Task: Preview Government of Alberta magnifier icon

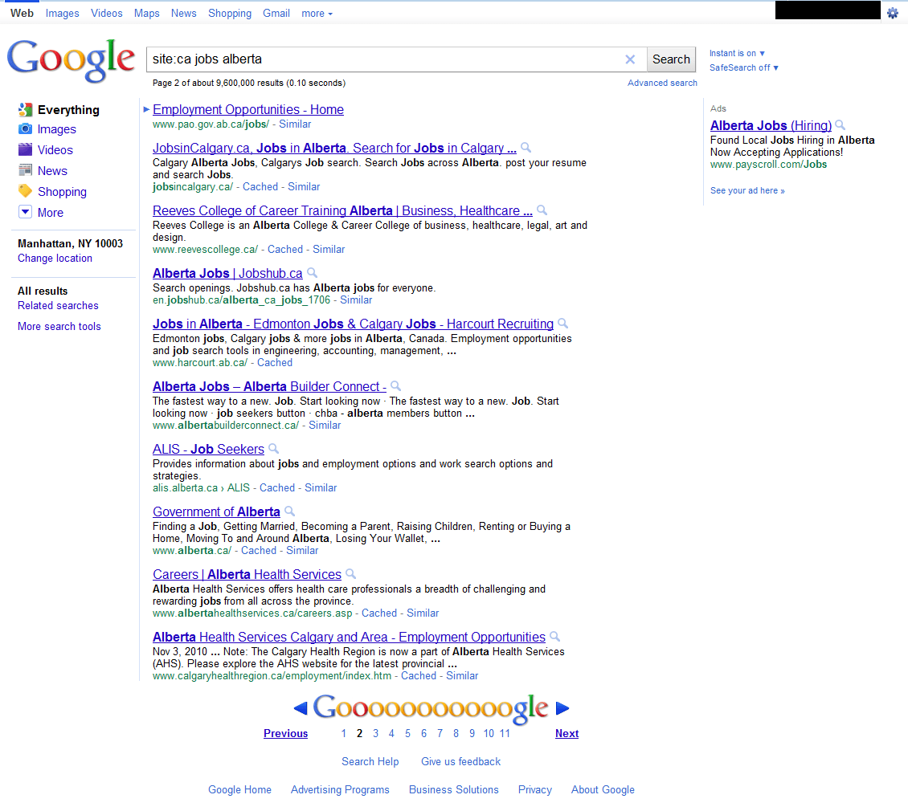Action: [290, 511]
